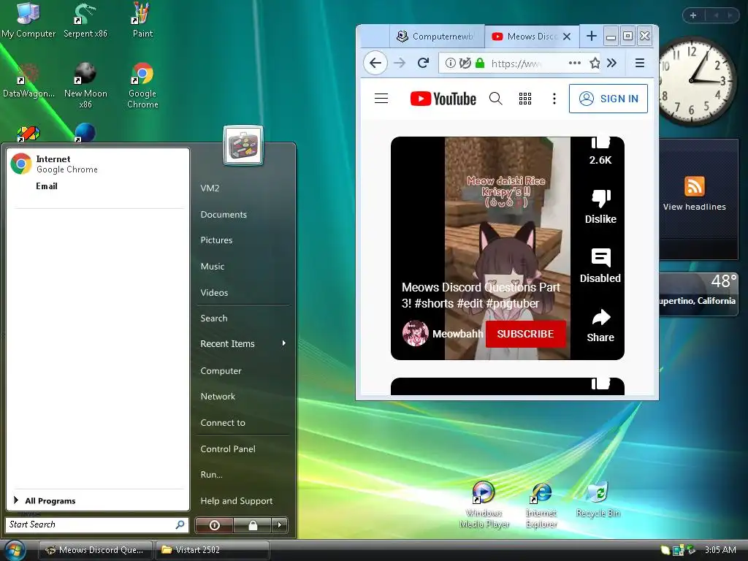Expand the browser toolbar overflow chevrons
748x561 pixels.
[611, 63]
